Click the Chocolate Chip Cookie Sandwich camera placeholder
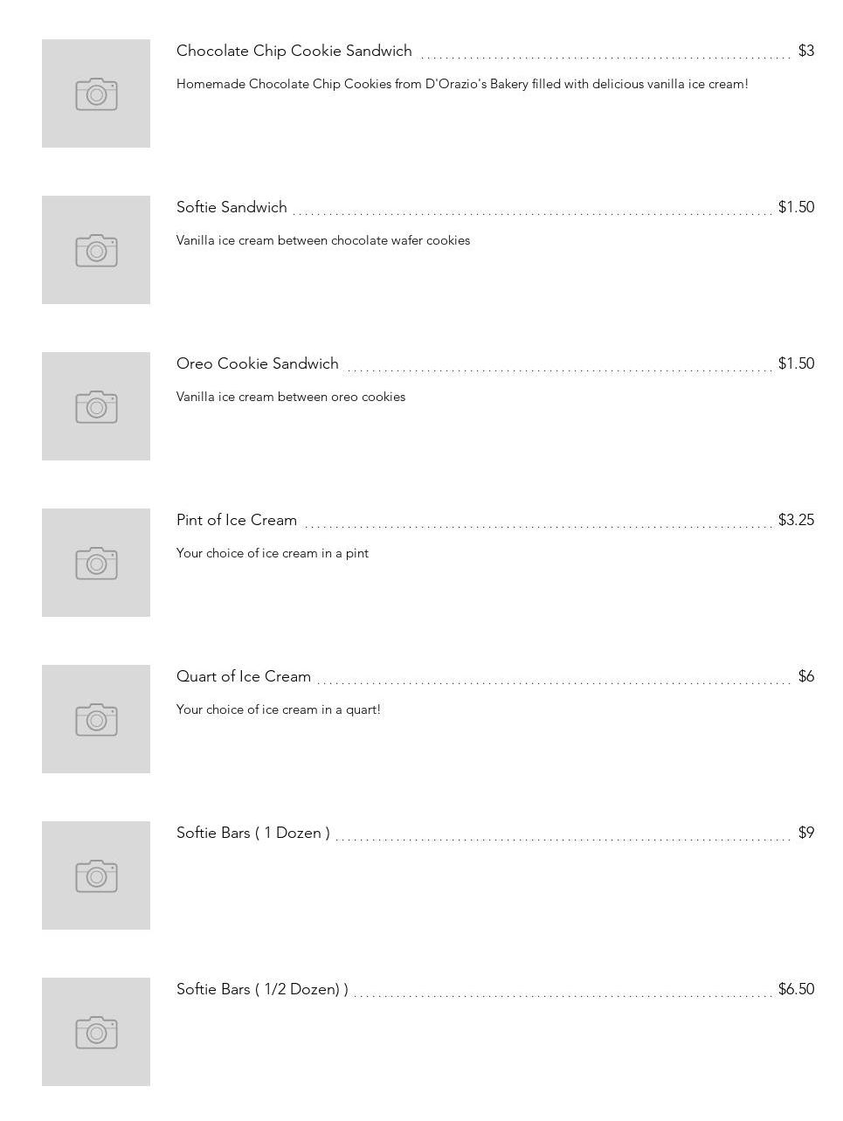The width and height of the screenshot is (843, 1121). (96, 93)
